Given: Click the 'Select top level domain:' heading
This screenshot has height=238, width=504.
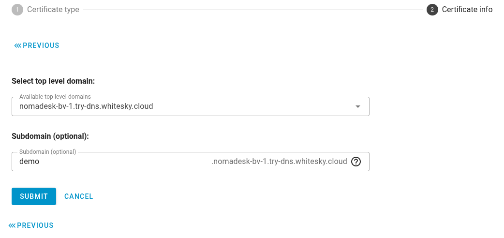Looking at the screenshot, I should click(x=53, y=81).
